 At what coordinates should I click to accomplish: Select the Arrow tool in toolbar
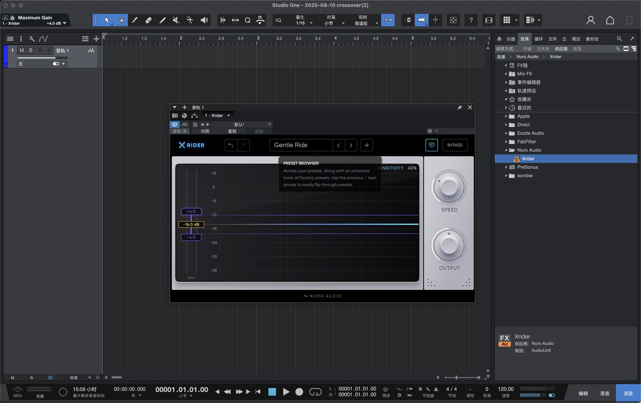107,20
